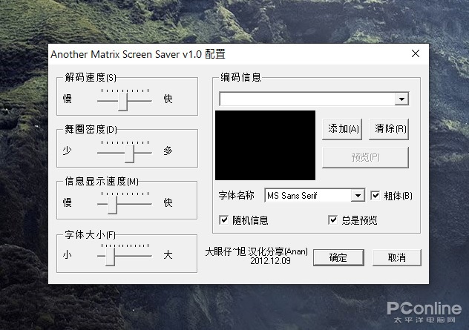The height and width of the screenshot is (330, 469).
Task: Click the 舞圈密度 density slider thumb
Action: coord(129,154)
